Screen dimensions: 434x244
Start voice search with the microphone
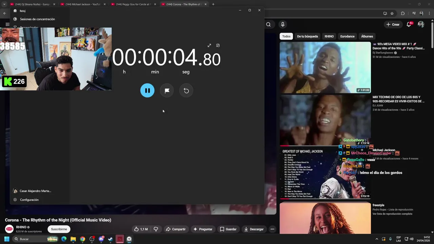click(x=283, y=24)
